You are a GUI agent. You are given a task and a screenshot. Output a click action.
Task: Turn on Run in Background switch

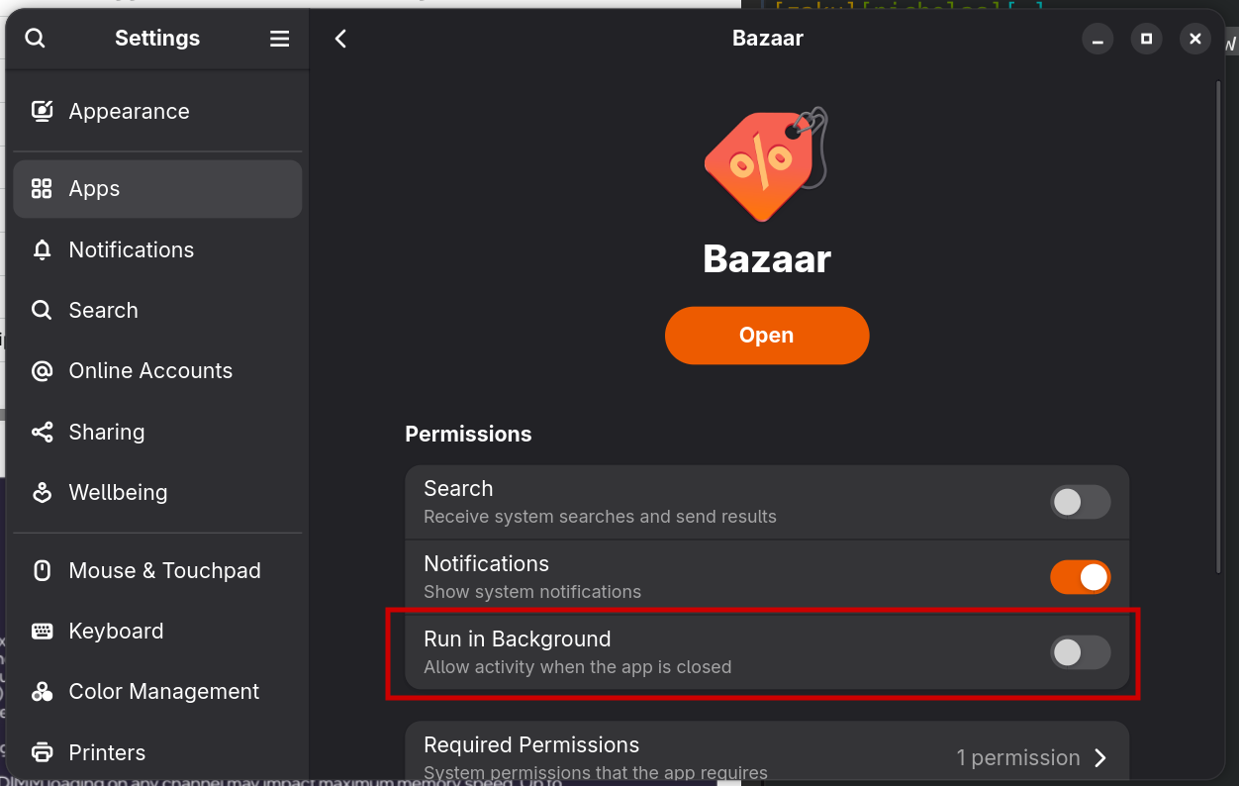(1080, 652)
